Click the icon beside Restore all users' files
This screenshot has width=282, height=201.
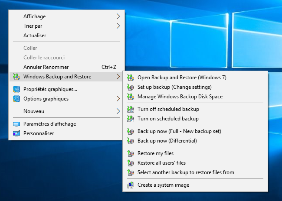coord(131,163)
